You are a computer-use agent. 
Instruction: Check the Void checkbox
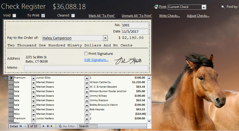point(14,16)
